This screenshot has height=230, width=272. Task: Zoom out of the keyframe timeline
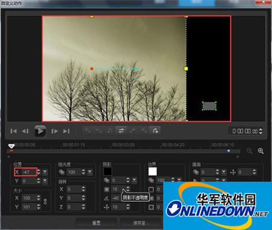(250, 151)
